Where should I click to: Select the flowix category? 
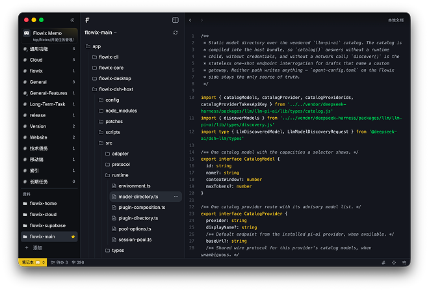49,71
